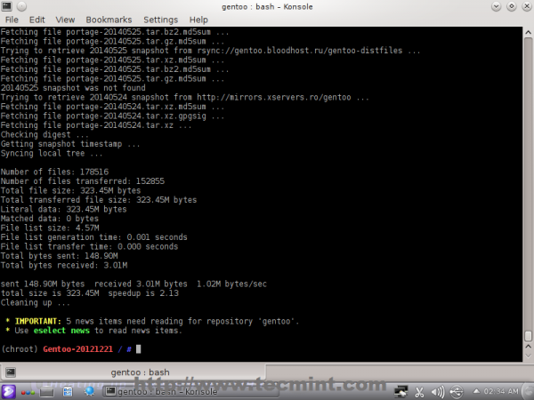534x400 pixels.
Task: Click 'Getting snapshot timestamp ...' line
Action: 70,144
